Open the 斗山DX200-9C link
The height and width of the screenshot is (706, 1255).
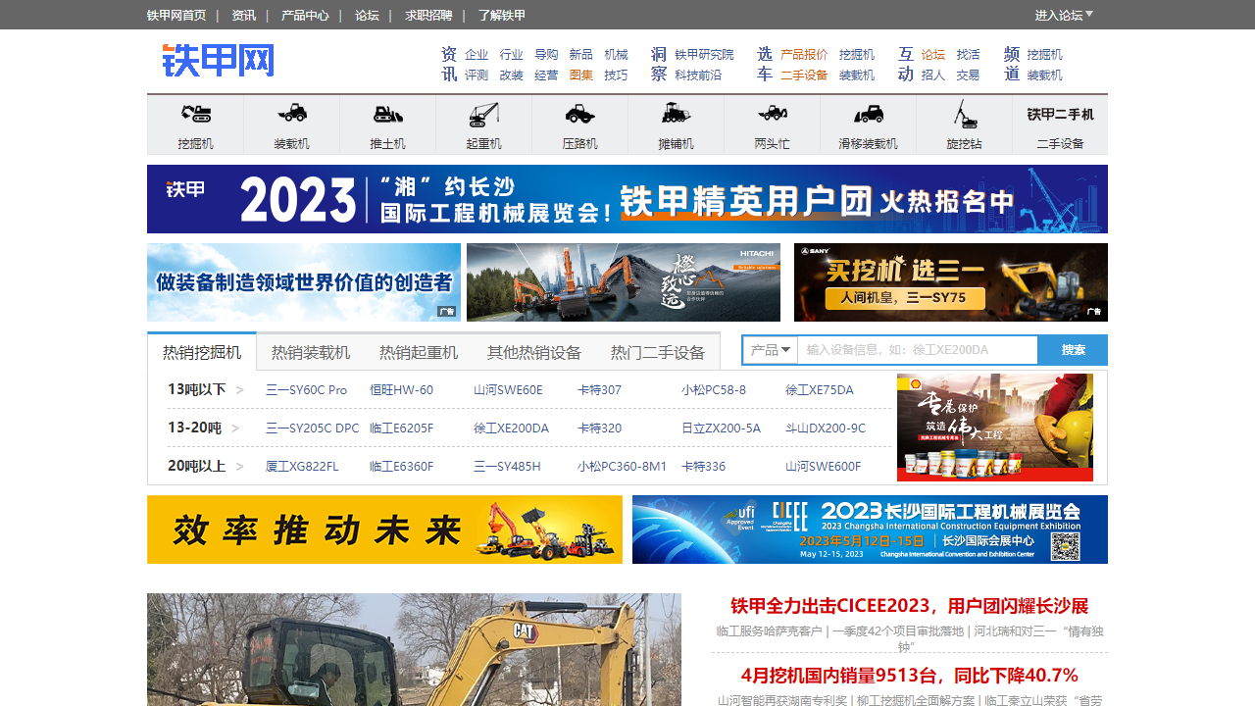826,429
